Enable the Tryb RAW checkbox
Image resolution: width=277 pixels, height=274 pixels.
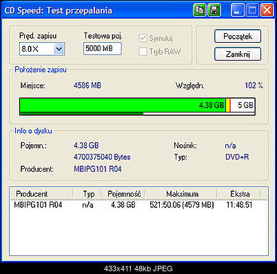pos(143,52)
